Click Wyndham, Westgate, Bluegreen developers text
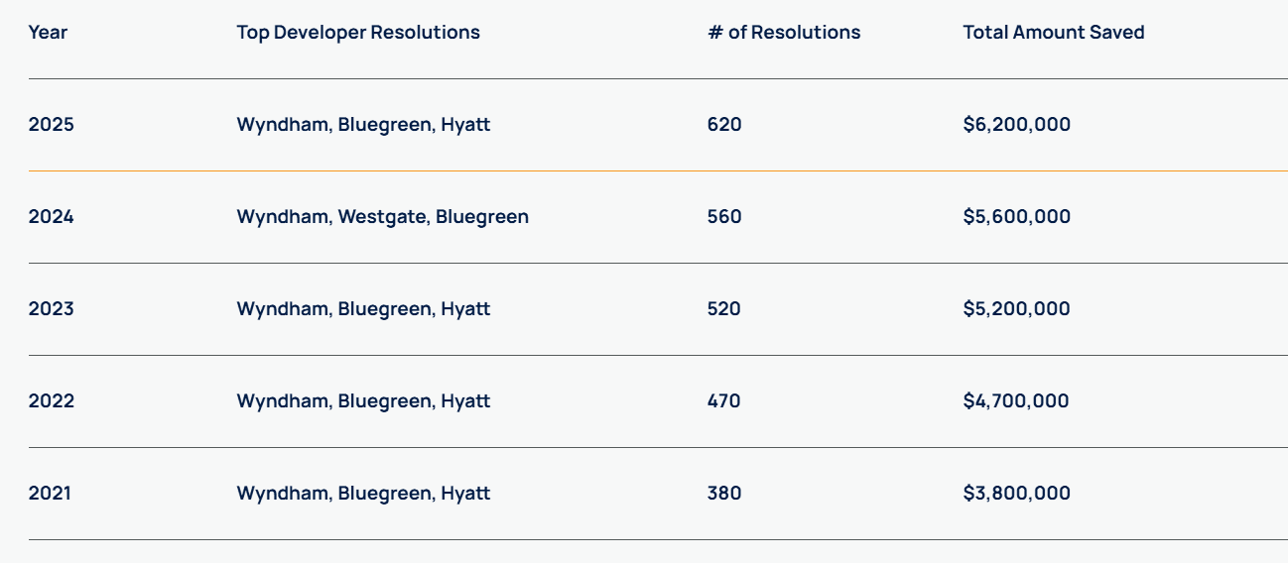Screen dimensions: 1288x563 point(382,217)
